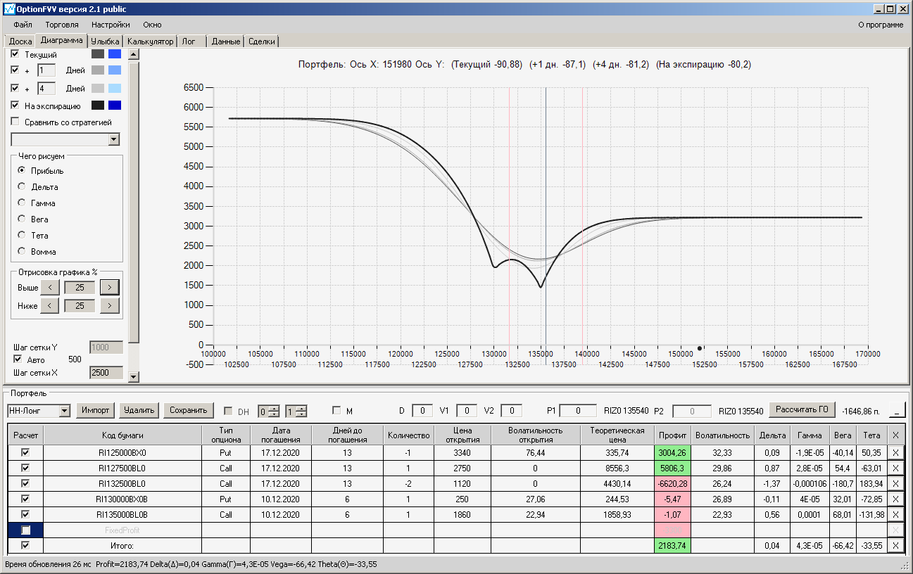Image resolution: width=913 pixels, height=574 pixels.
Task: Increment the DH first spinner value
Action: [x=274, y=408]
